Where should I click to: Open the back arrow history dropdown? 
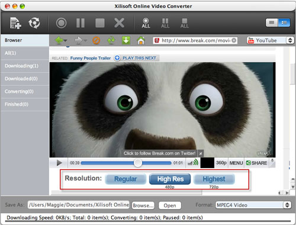coord(65,40)
